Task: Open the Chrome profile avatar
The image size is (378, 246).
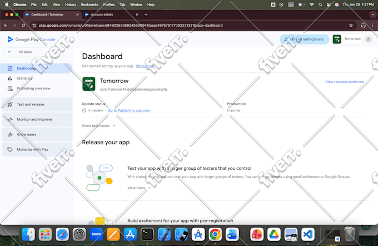Action: 364,26
